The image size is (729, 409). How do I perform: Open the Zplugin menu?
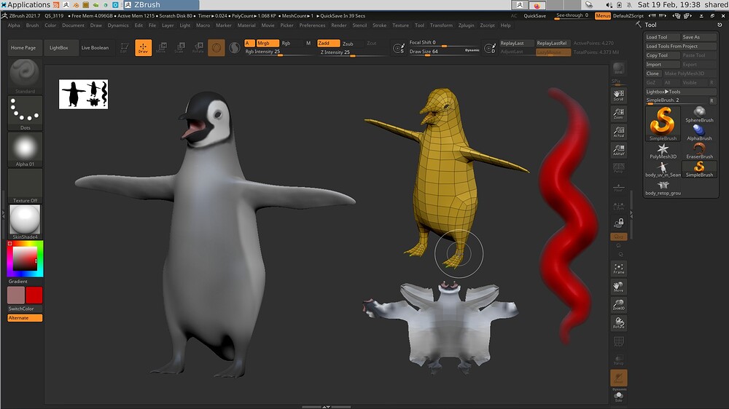(x=466, y=25)
